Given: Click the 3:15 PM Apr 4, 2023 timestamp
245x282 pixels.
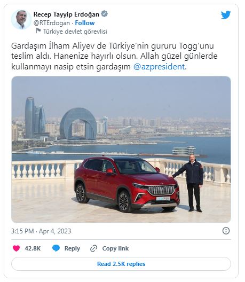Looking at the screenshot, I should 41,231.
